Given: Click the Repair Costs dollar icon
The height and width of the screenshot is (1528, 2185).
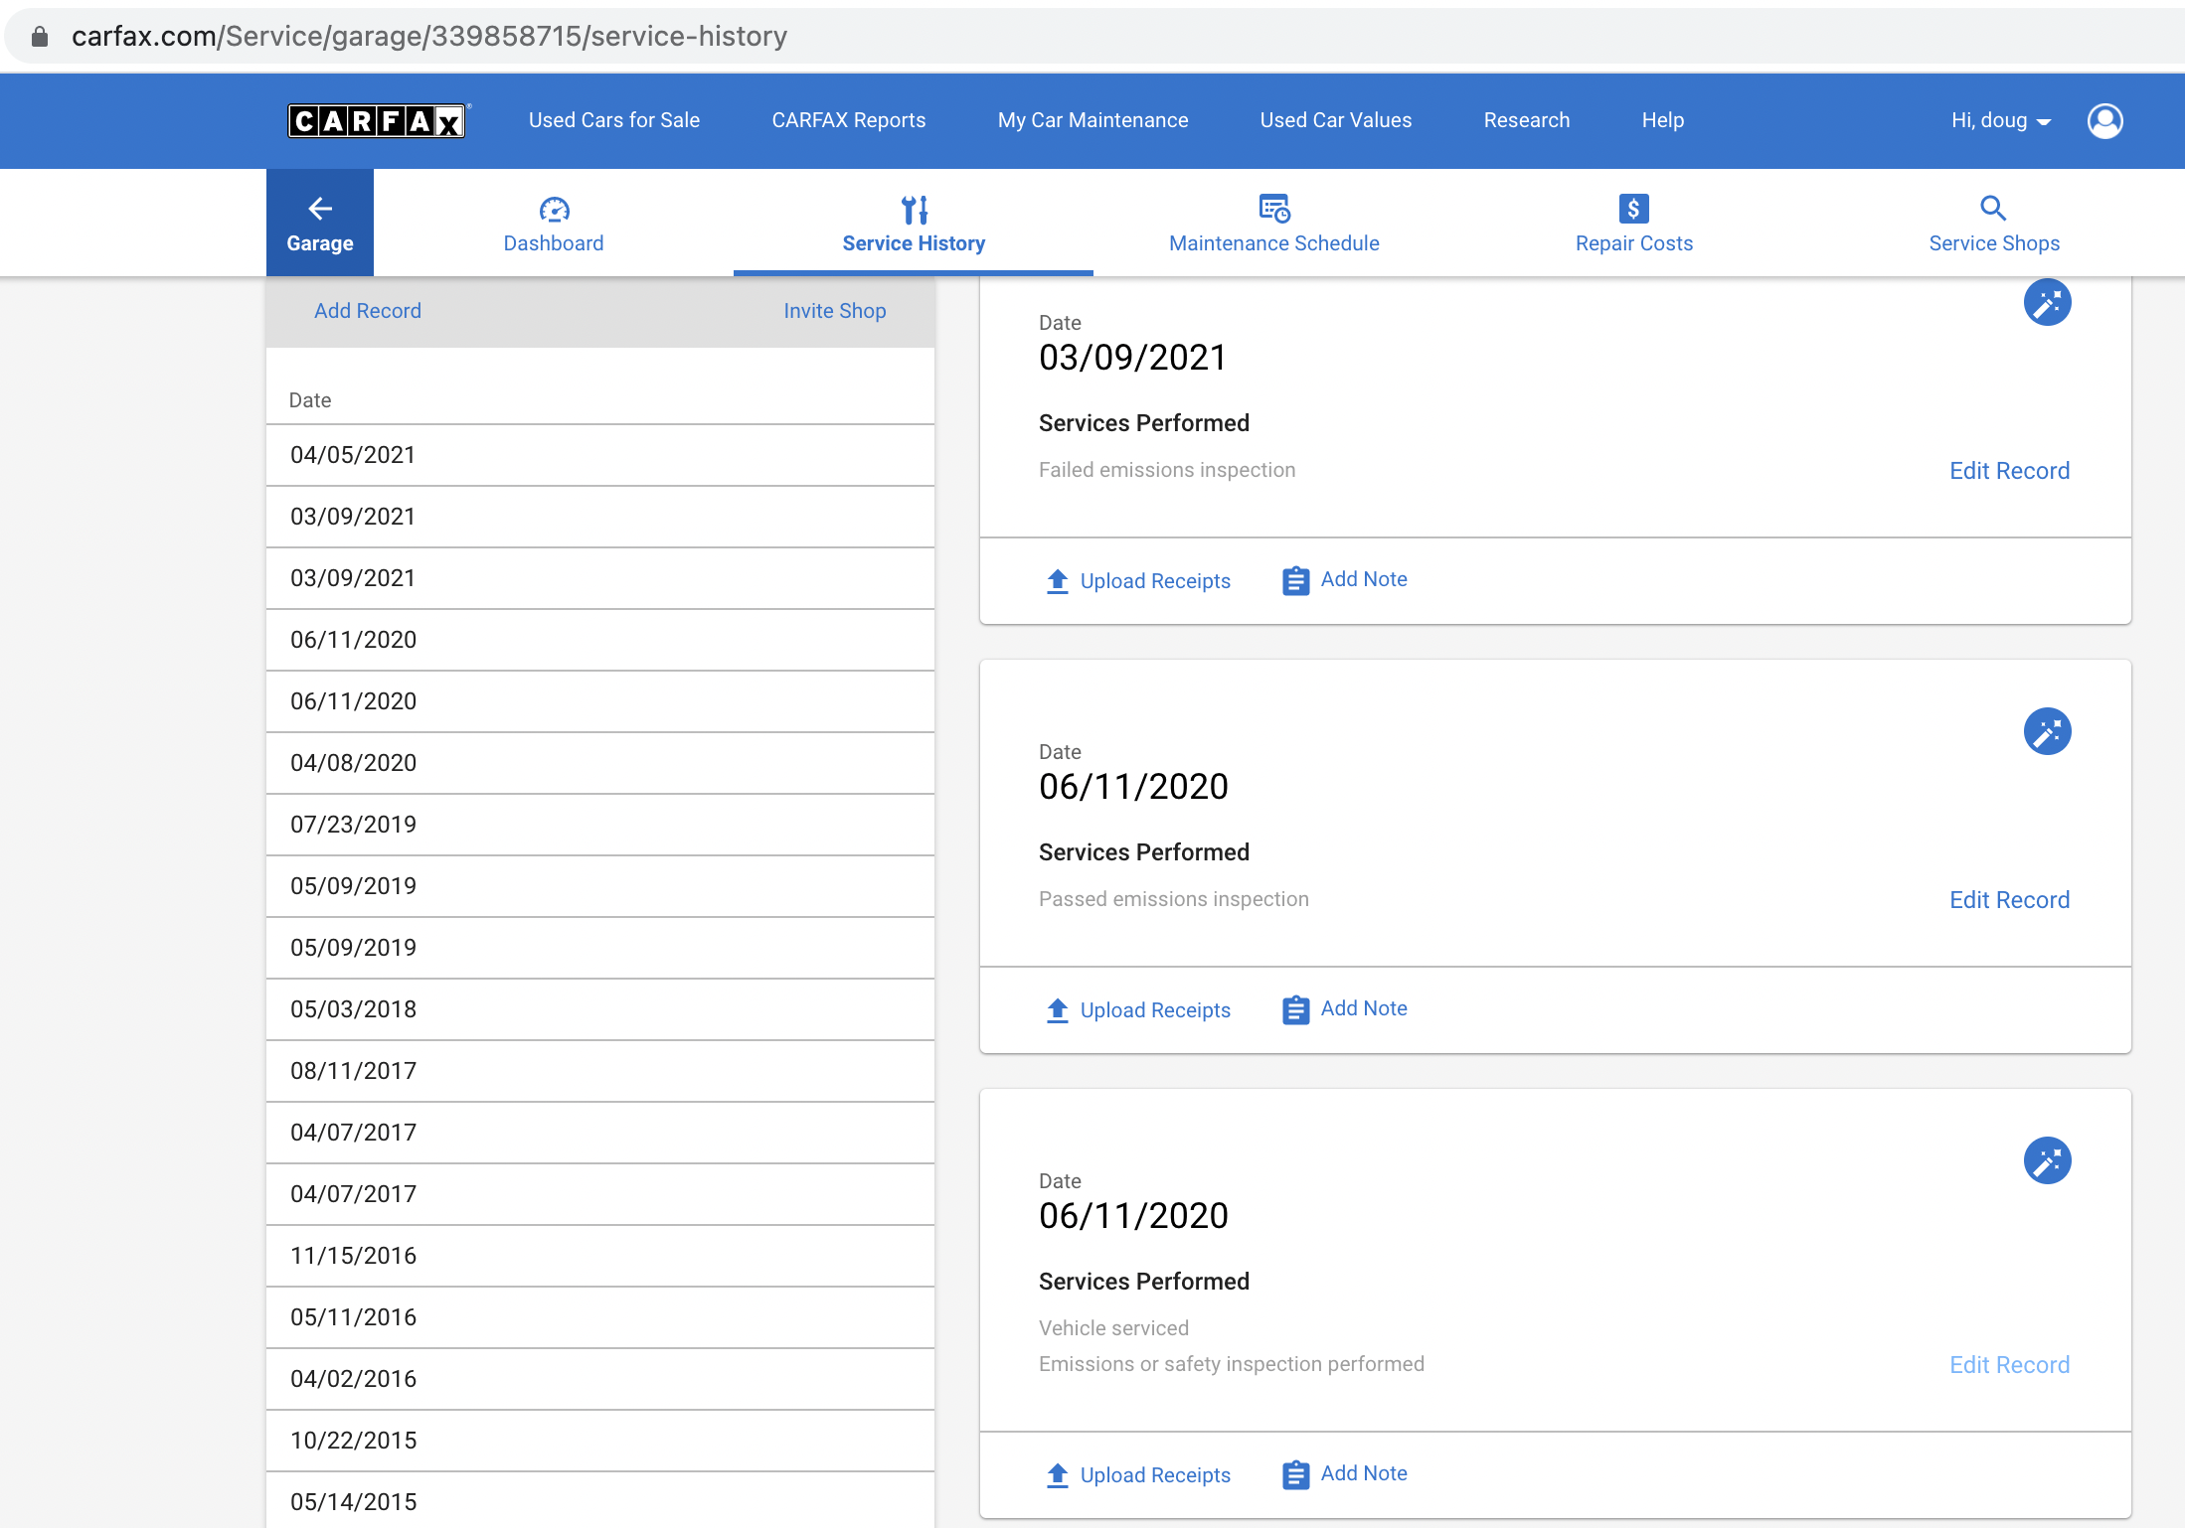Looking at the screenshot, I should 1633,209.
